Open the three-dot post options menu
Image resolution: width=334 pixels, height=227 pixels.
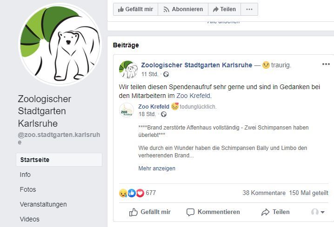click(326, 65)
